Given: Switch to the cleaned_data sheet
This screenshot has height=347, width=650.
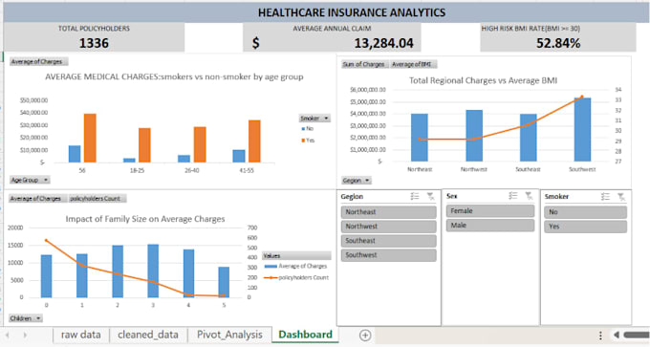Looking at the screenshot, I should coord(148,335).
